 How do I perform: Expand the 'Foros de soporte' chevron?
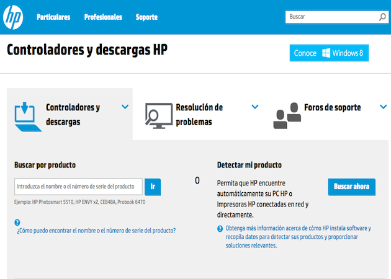[384, 107]
